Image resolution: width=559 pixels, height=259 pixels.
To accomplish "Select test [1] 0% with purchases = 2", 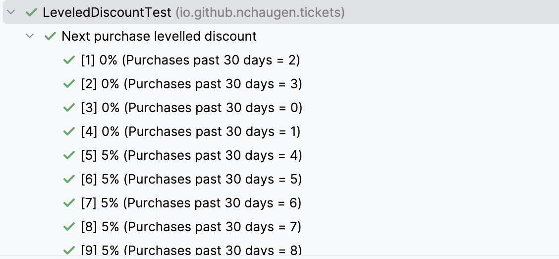I will pyautogui.click(x=190, y=60).
